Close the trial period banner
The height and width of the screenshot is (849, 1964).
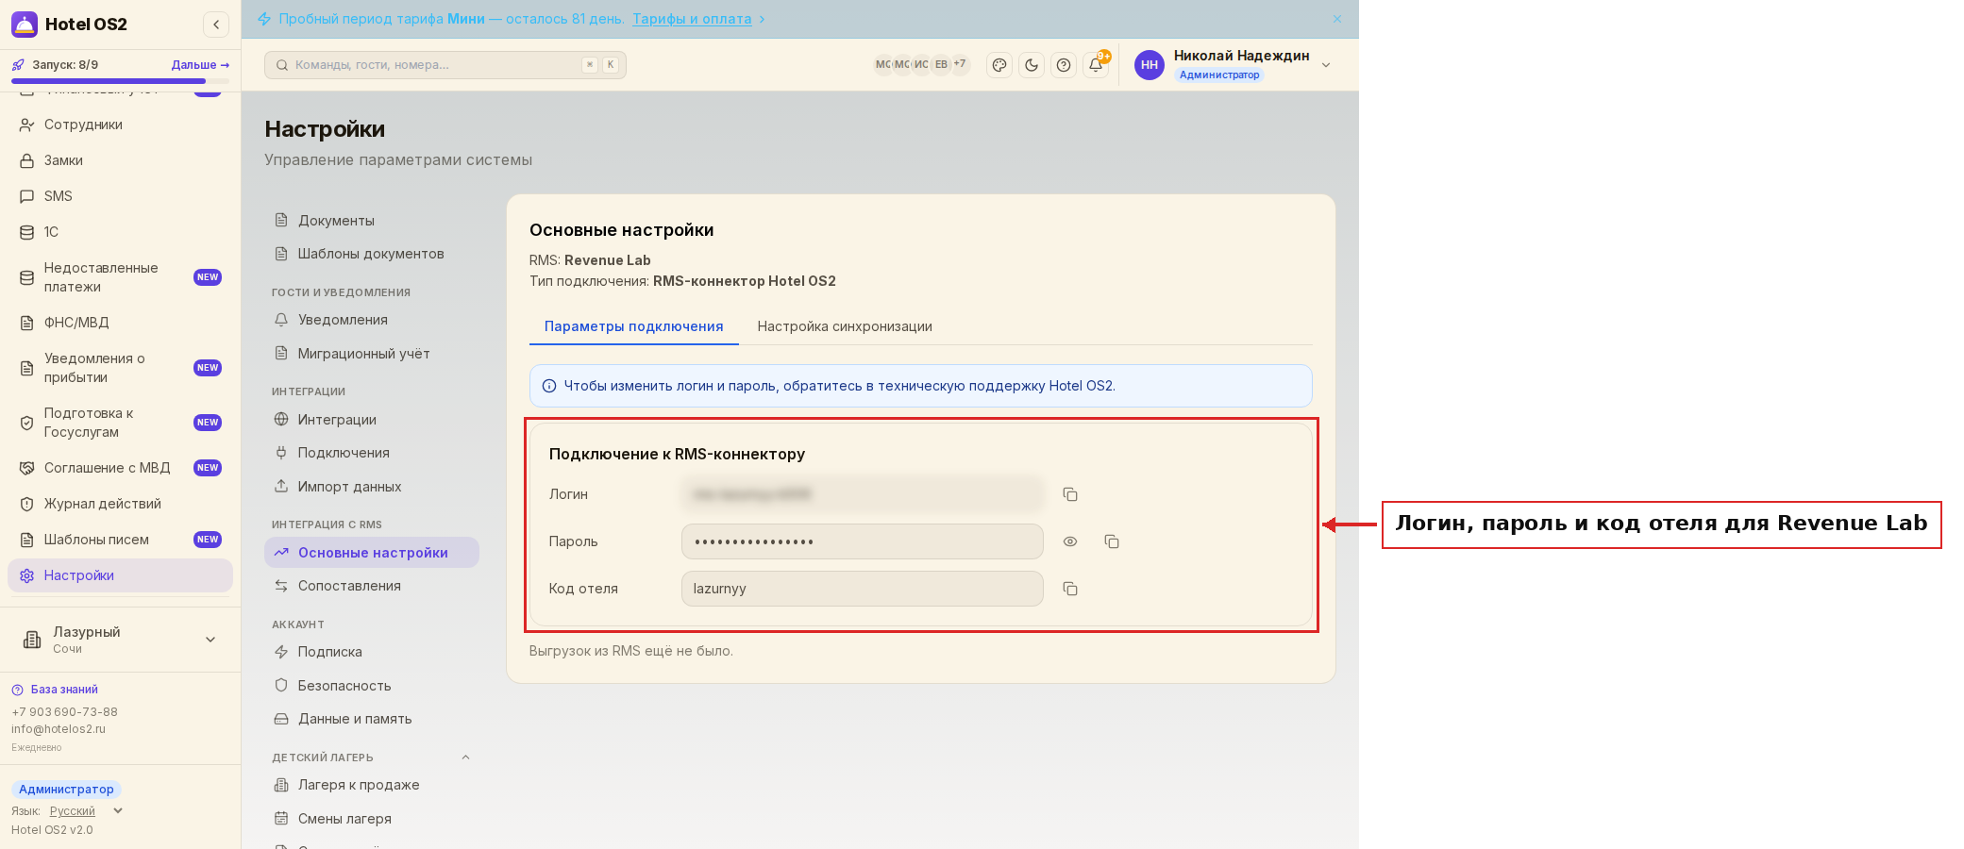pos(1337,19)
